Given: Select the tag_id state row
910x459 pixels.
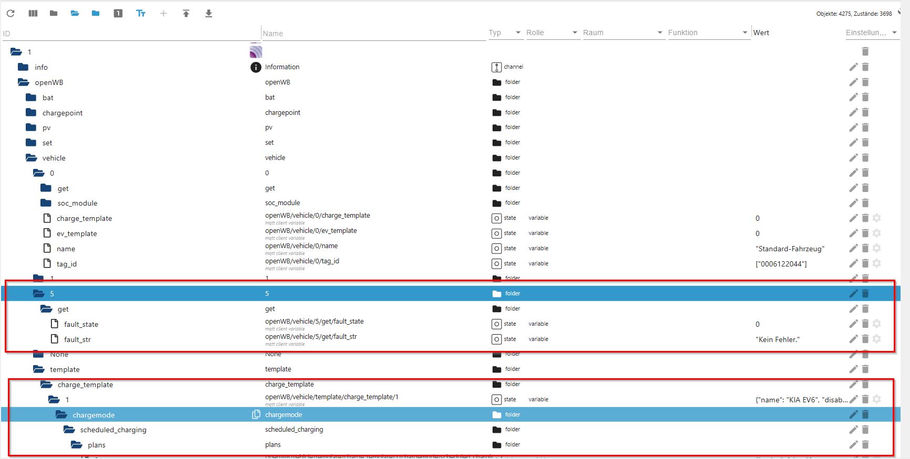Looking at the screenshot, I should [x=451, y=264].
